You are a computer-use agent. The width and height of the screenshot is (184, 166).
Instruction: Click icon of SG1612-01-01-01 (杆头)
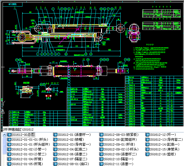[x=9, y=140]
